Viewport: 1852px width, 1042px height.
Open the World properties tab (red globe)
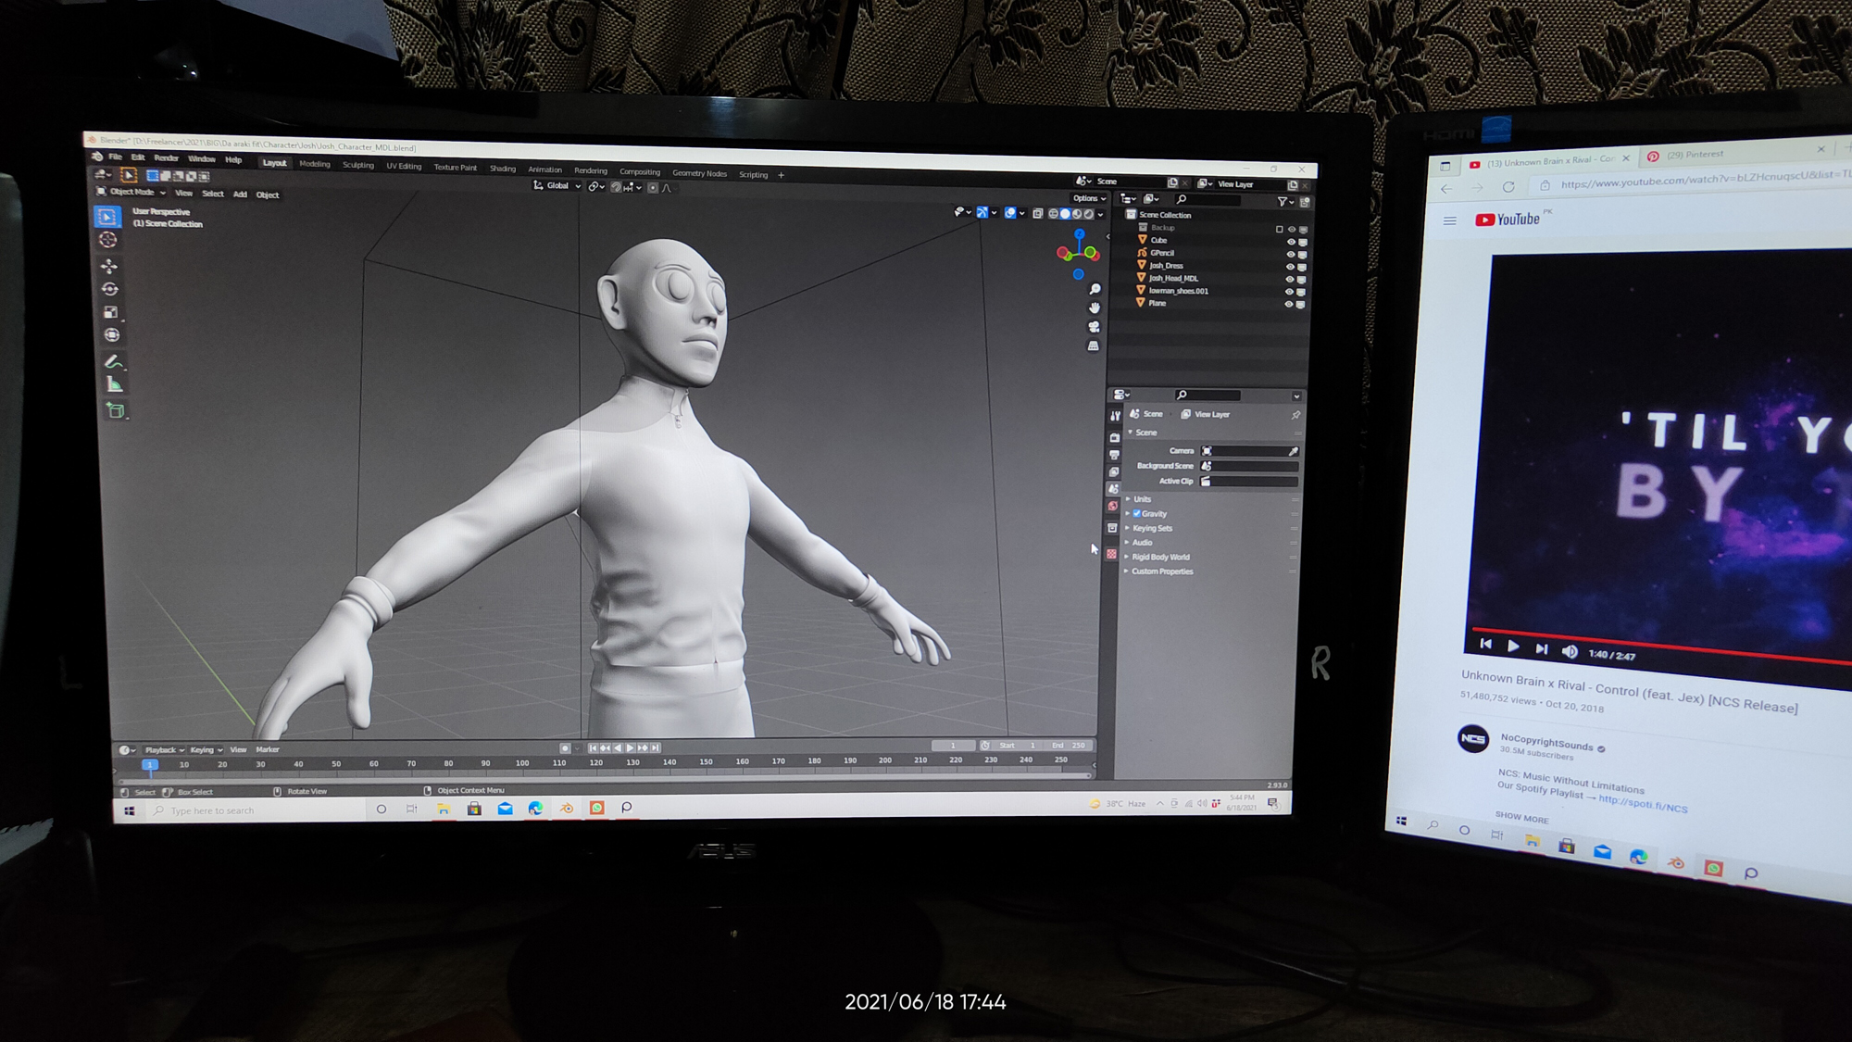point(1113,507)
